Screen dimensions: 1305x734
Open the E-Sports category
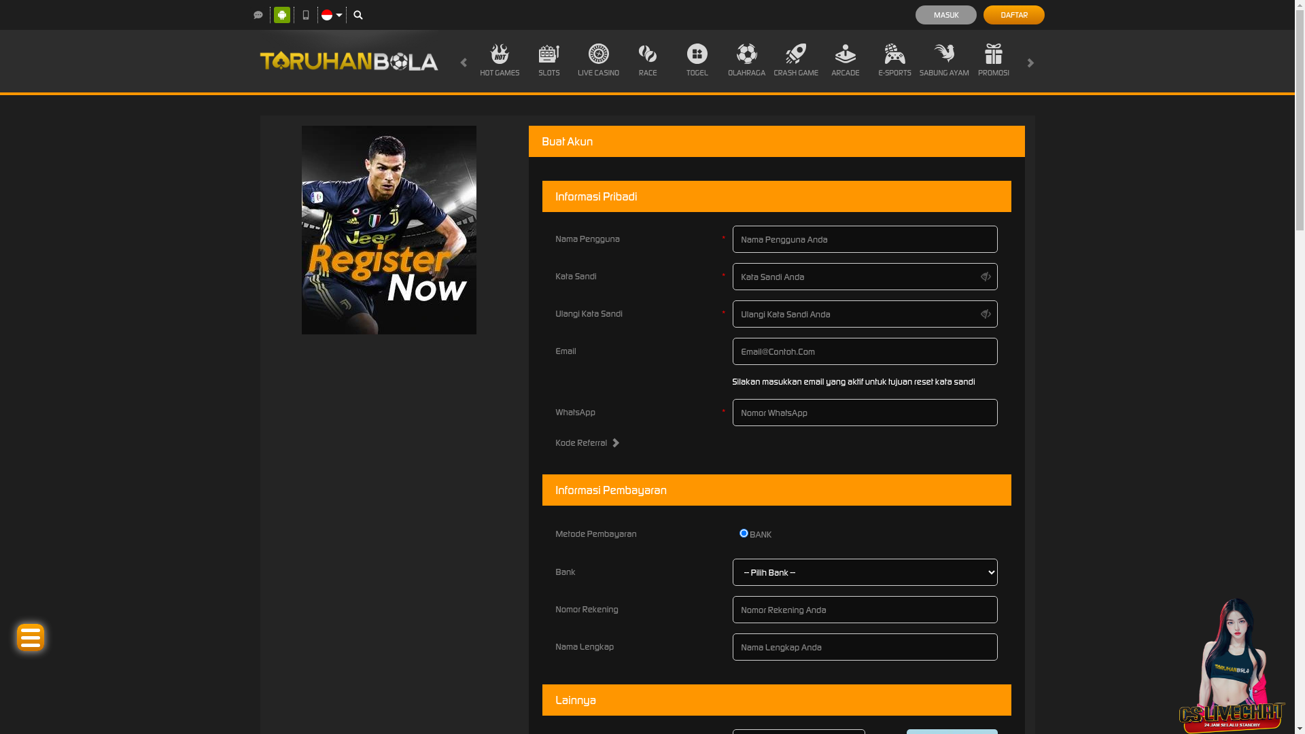pyautogui.click(x=894, y=60)
